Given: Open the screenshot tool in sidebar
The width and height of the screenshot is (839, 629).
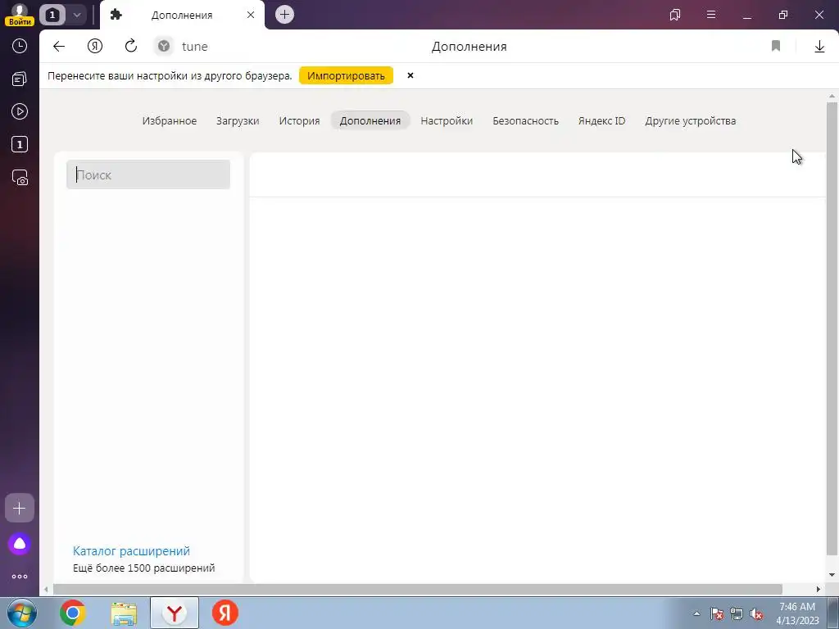Looking at the screenshot, I should coord(20,178).
